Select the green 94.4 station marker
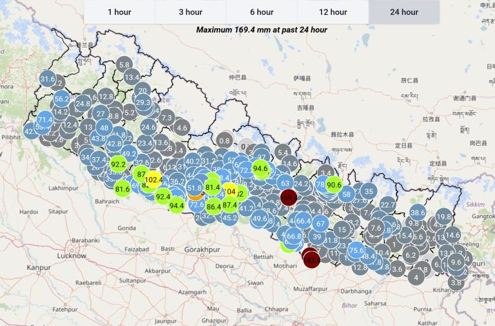The height and width of the screenshot is (326, 495). point(177,206)
